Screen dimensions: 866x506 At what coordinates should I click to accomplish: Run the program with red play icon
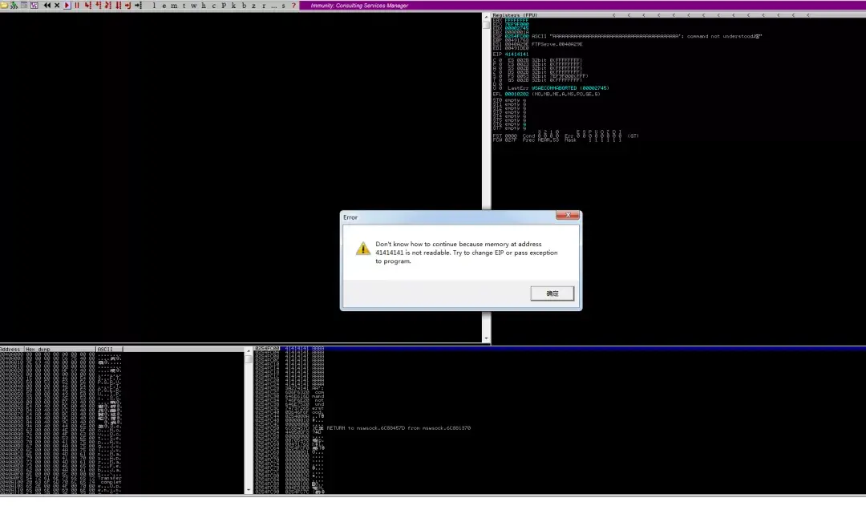pos(67,5)
